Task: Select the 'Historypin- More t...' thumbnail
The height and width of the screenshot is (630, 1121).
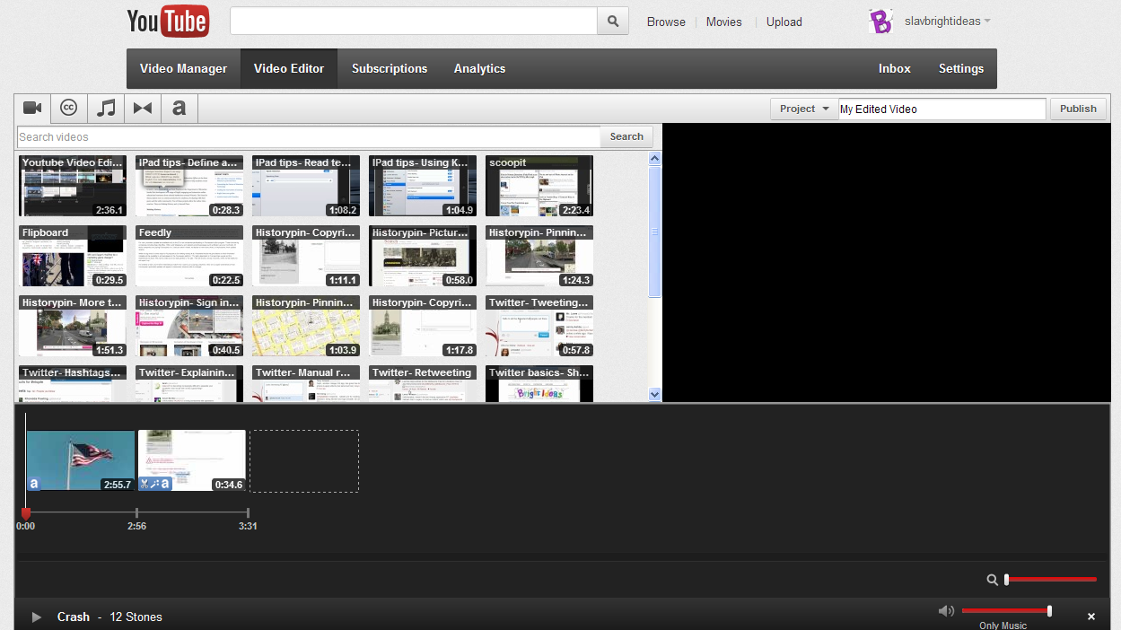Action: click(x=73, y=326)
